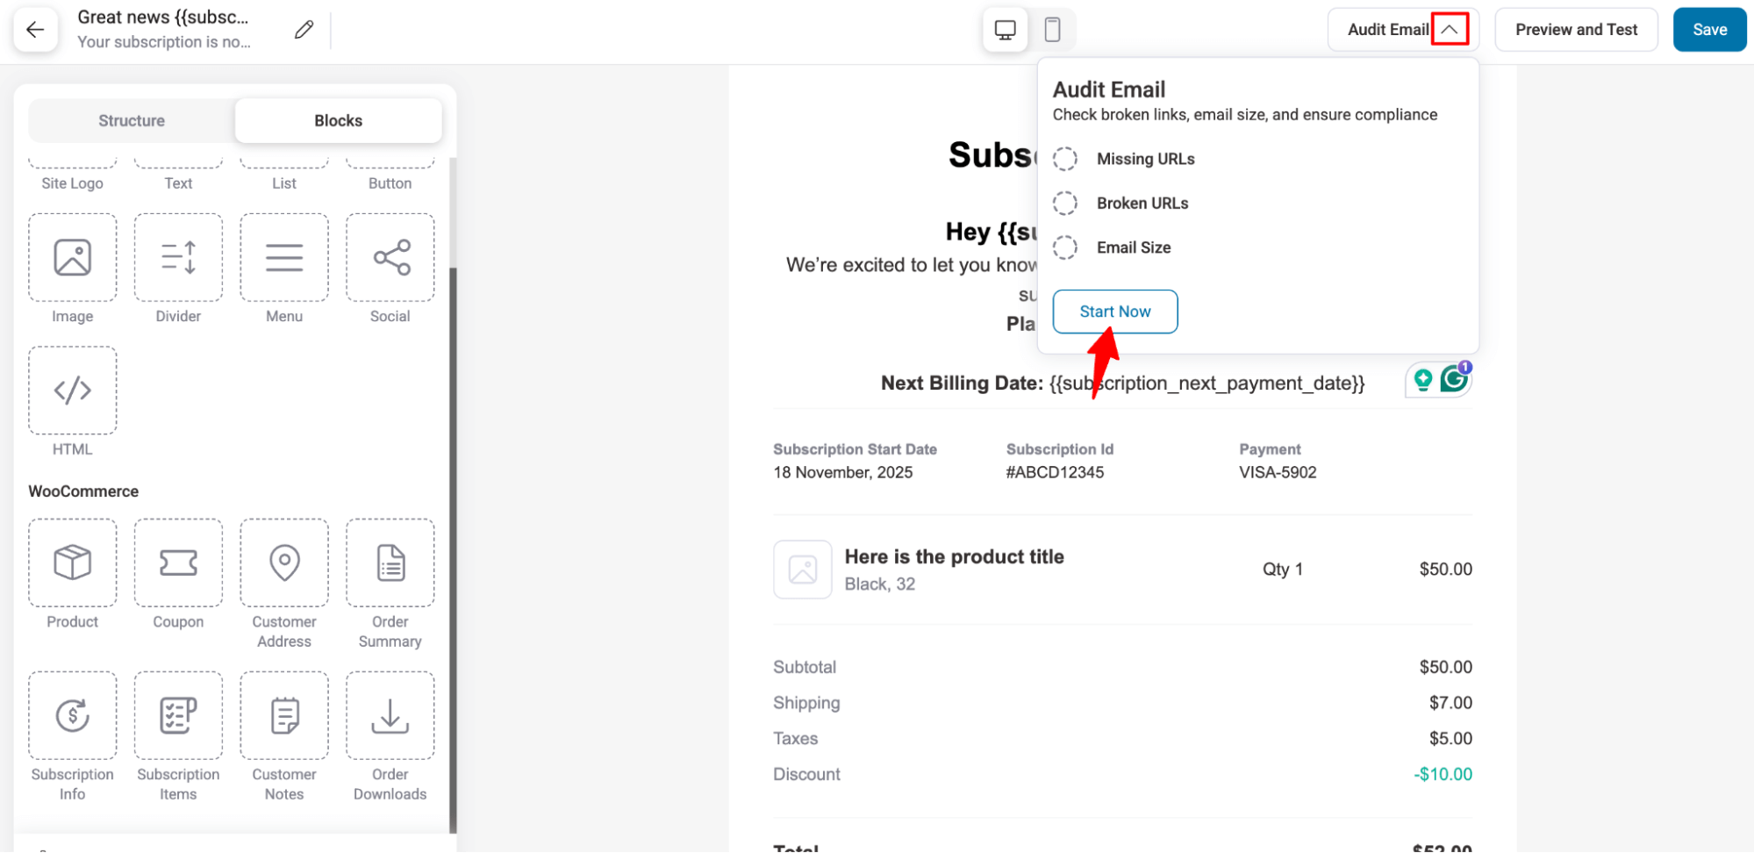Click the Grammarly icon in editor
1754x853 pixels.
point(1453,380)
